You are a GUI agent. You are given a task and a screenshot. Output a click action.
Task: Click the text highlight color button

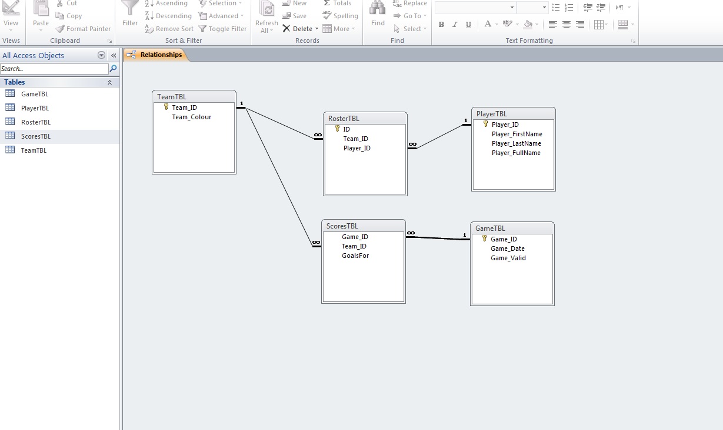coord(507,25)
